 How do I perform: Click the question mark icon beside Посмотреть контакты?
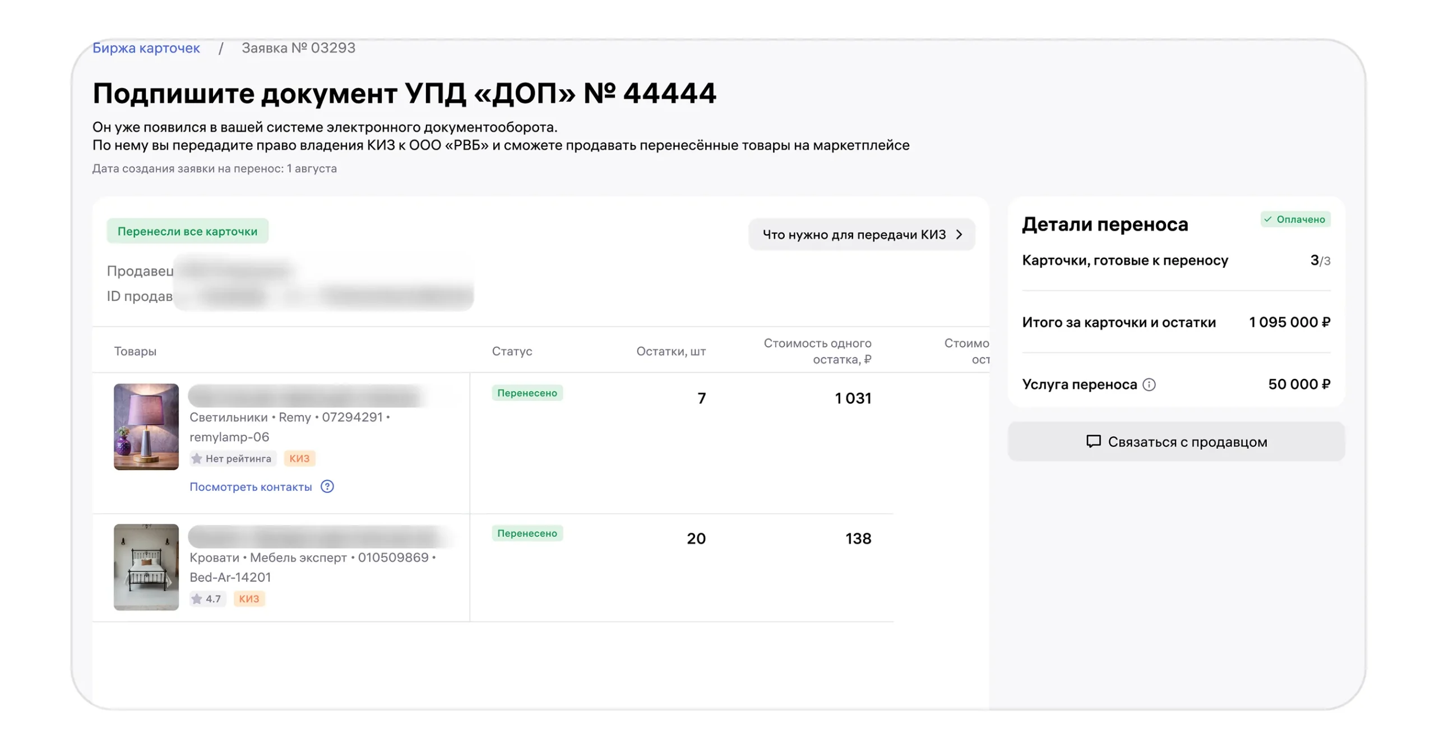(x=327, y=486)
